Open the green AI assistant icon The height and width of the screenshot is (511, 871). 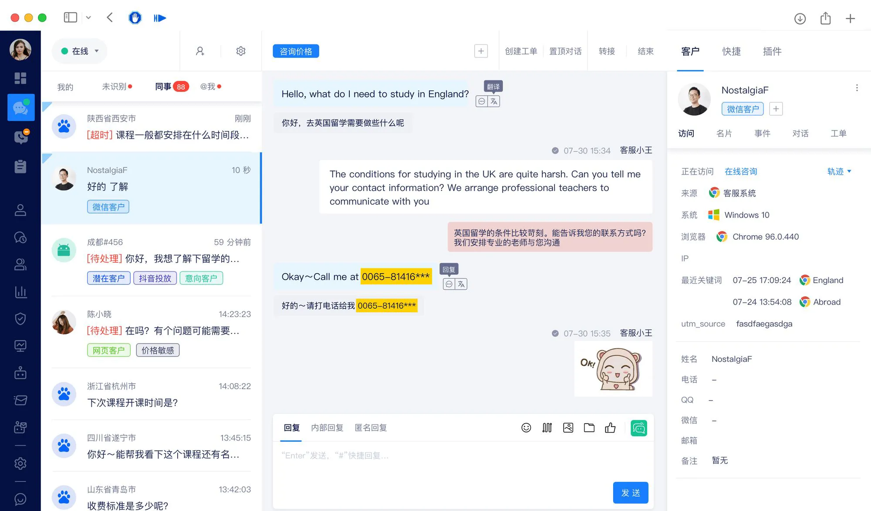pyautogui.click(x=638, y=428)
